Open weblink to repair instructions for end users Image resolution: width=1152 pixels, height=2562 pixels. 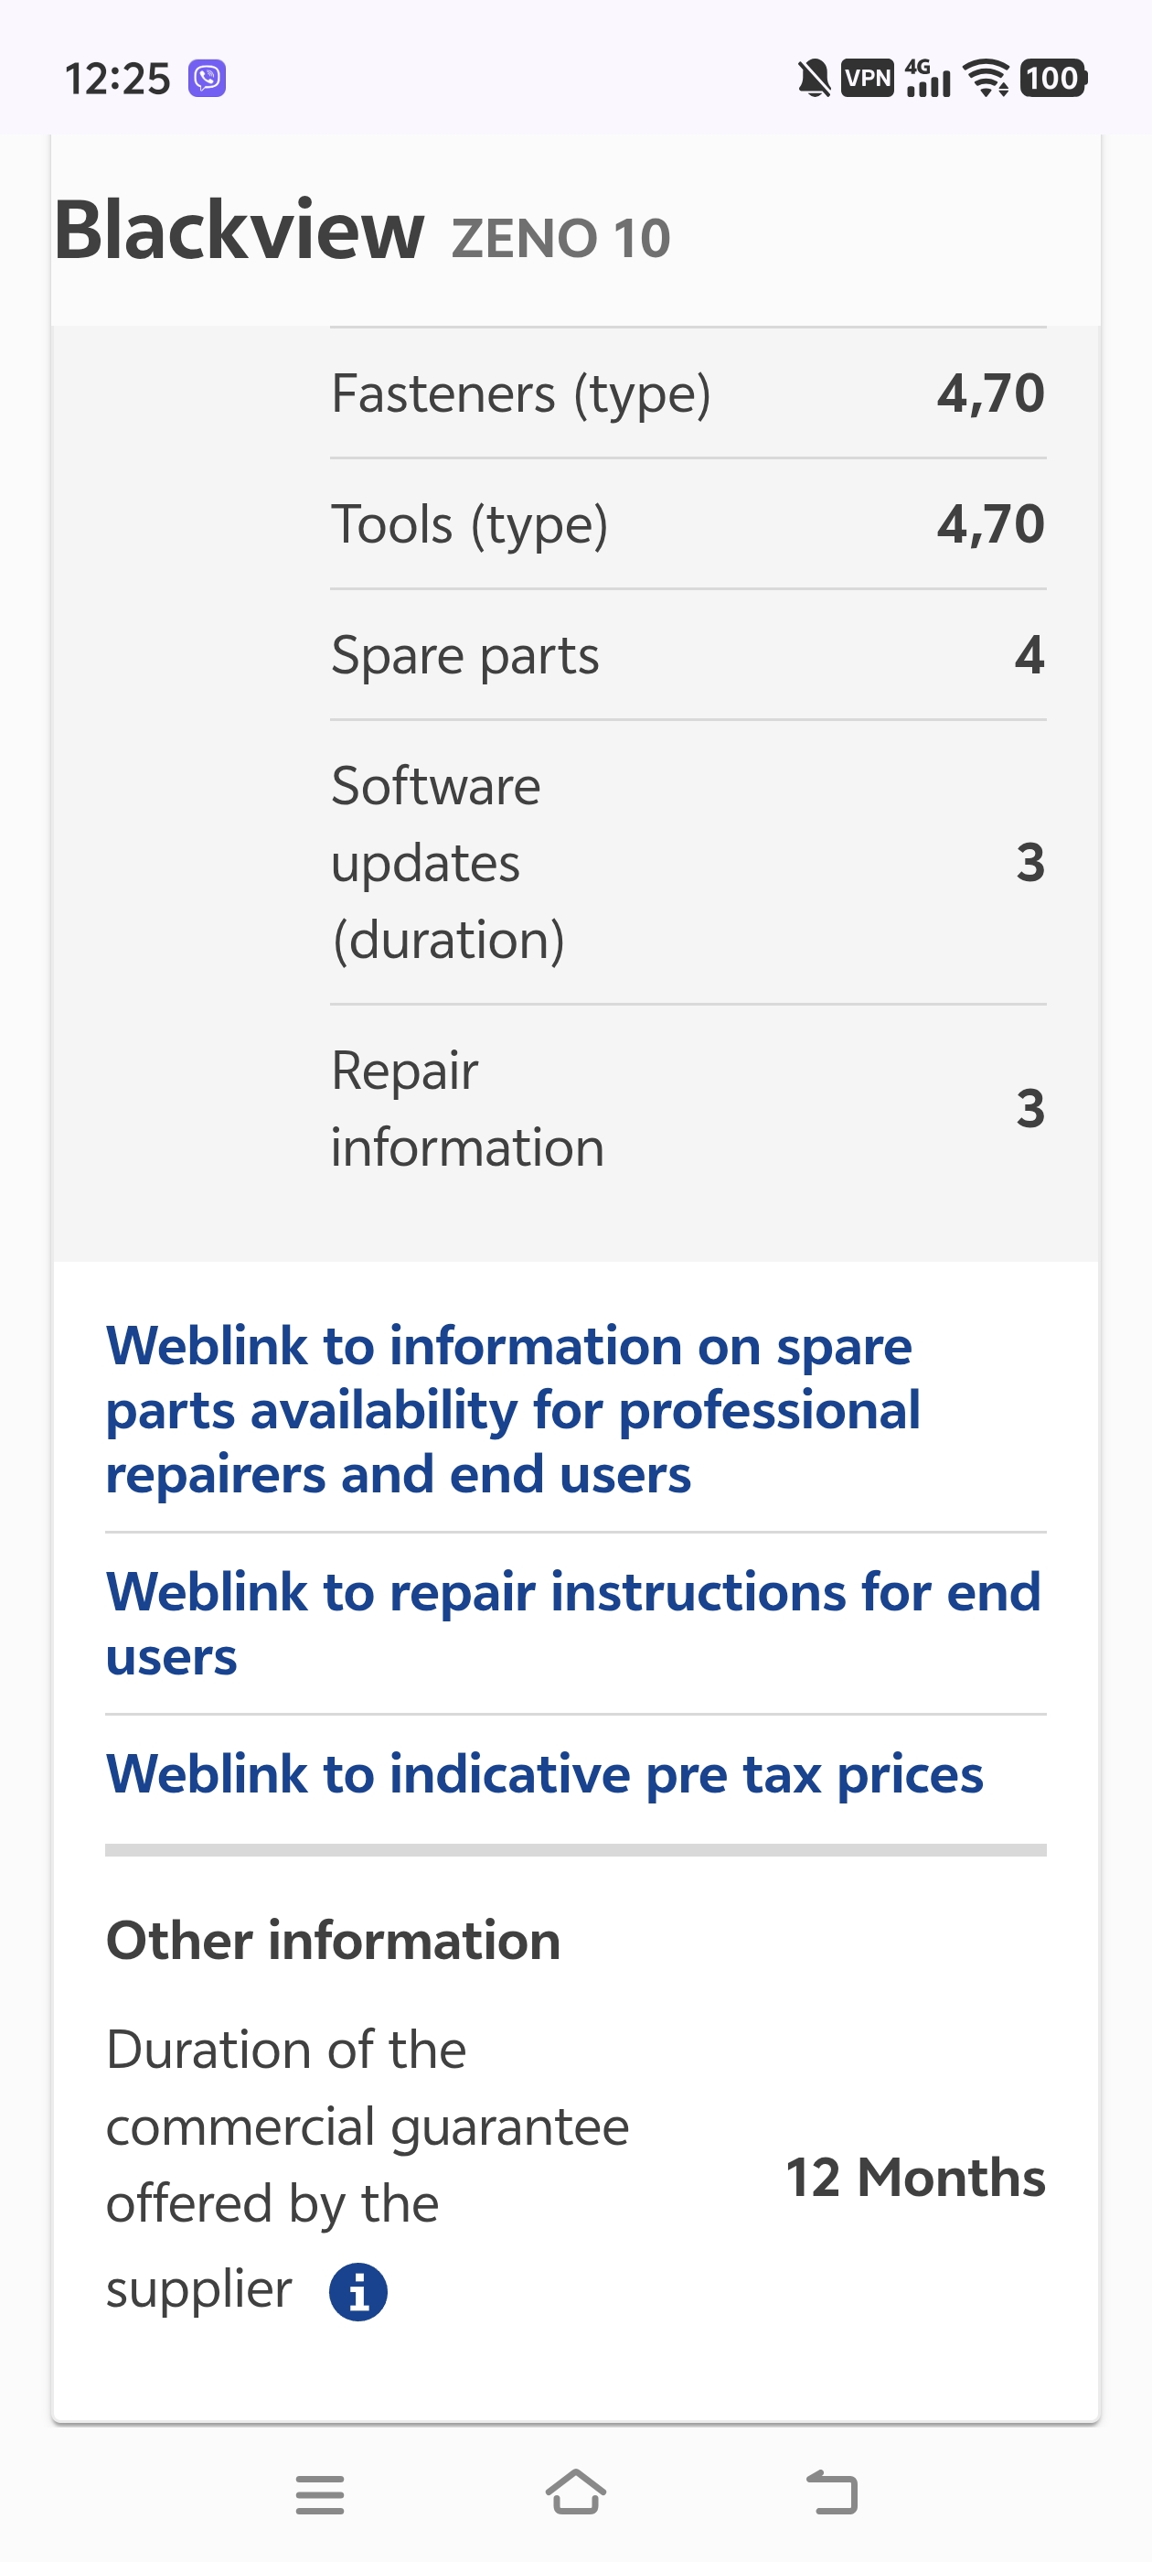click(572, 1623)
